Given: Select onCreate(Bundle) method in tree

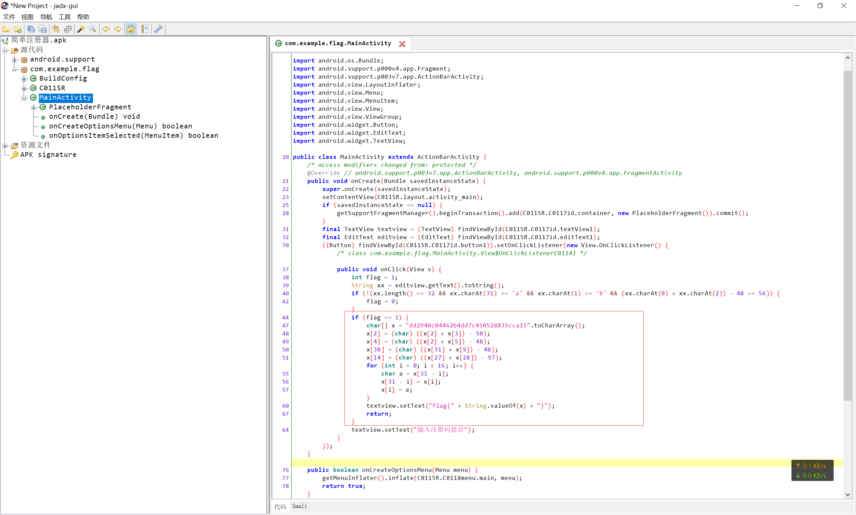Looking at the screenshot, I should pyautogui.click(x=94, y=117).
